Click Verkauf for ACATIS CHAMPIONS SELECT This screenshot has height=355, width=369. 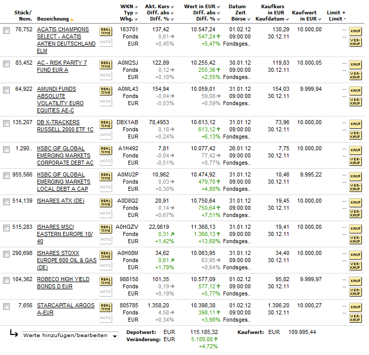coord(355,42)
